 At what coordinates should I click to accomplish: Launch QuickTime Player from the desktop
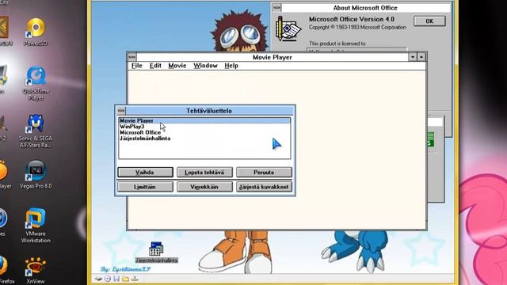36,83
